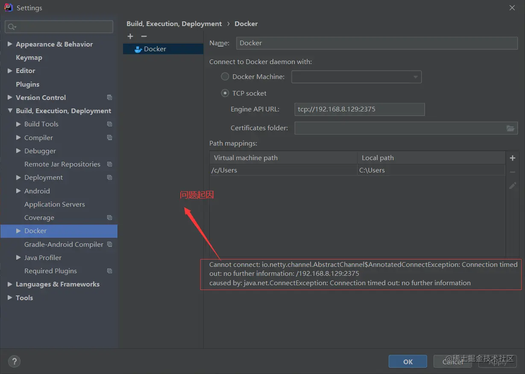Click the Name input field
Screen dimensions: 525x374
click(x=377, y=43)
